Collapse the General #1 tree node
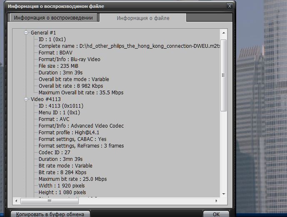 26,32
